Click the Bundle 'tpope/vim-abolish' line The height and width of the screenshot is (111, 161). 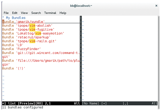click(x=27, y=26)
